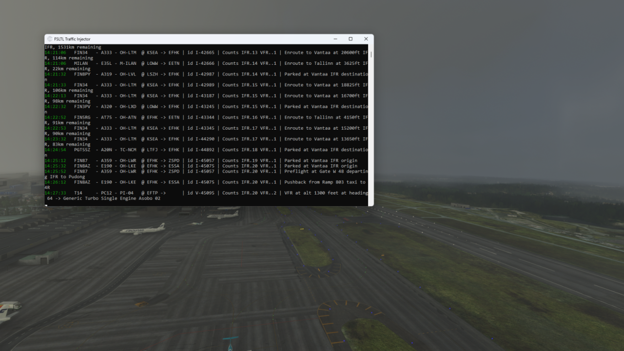Viewport: 624px width, 351px height.
Task: Click callsign "FIN3PV"
Action: tap(82, 106)
